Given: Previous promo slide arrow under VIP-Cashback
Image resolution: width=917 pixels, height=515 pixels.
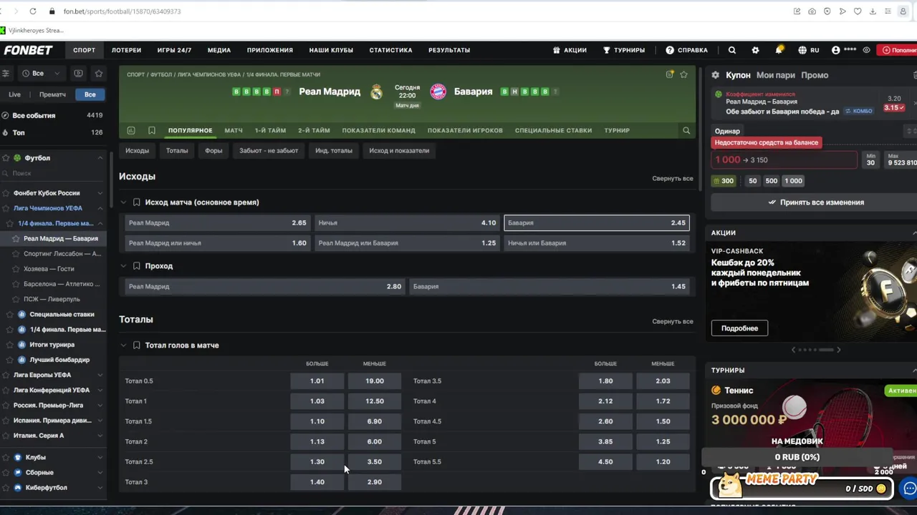Looking at the screenshot, I should (793, 350).
